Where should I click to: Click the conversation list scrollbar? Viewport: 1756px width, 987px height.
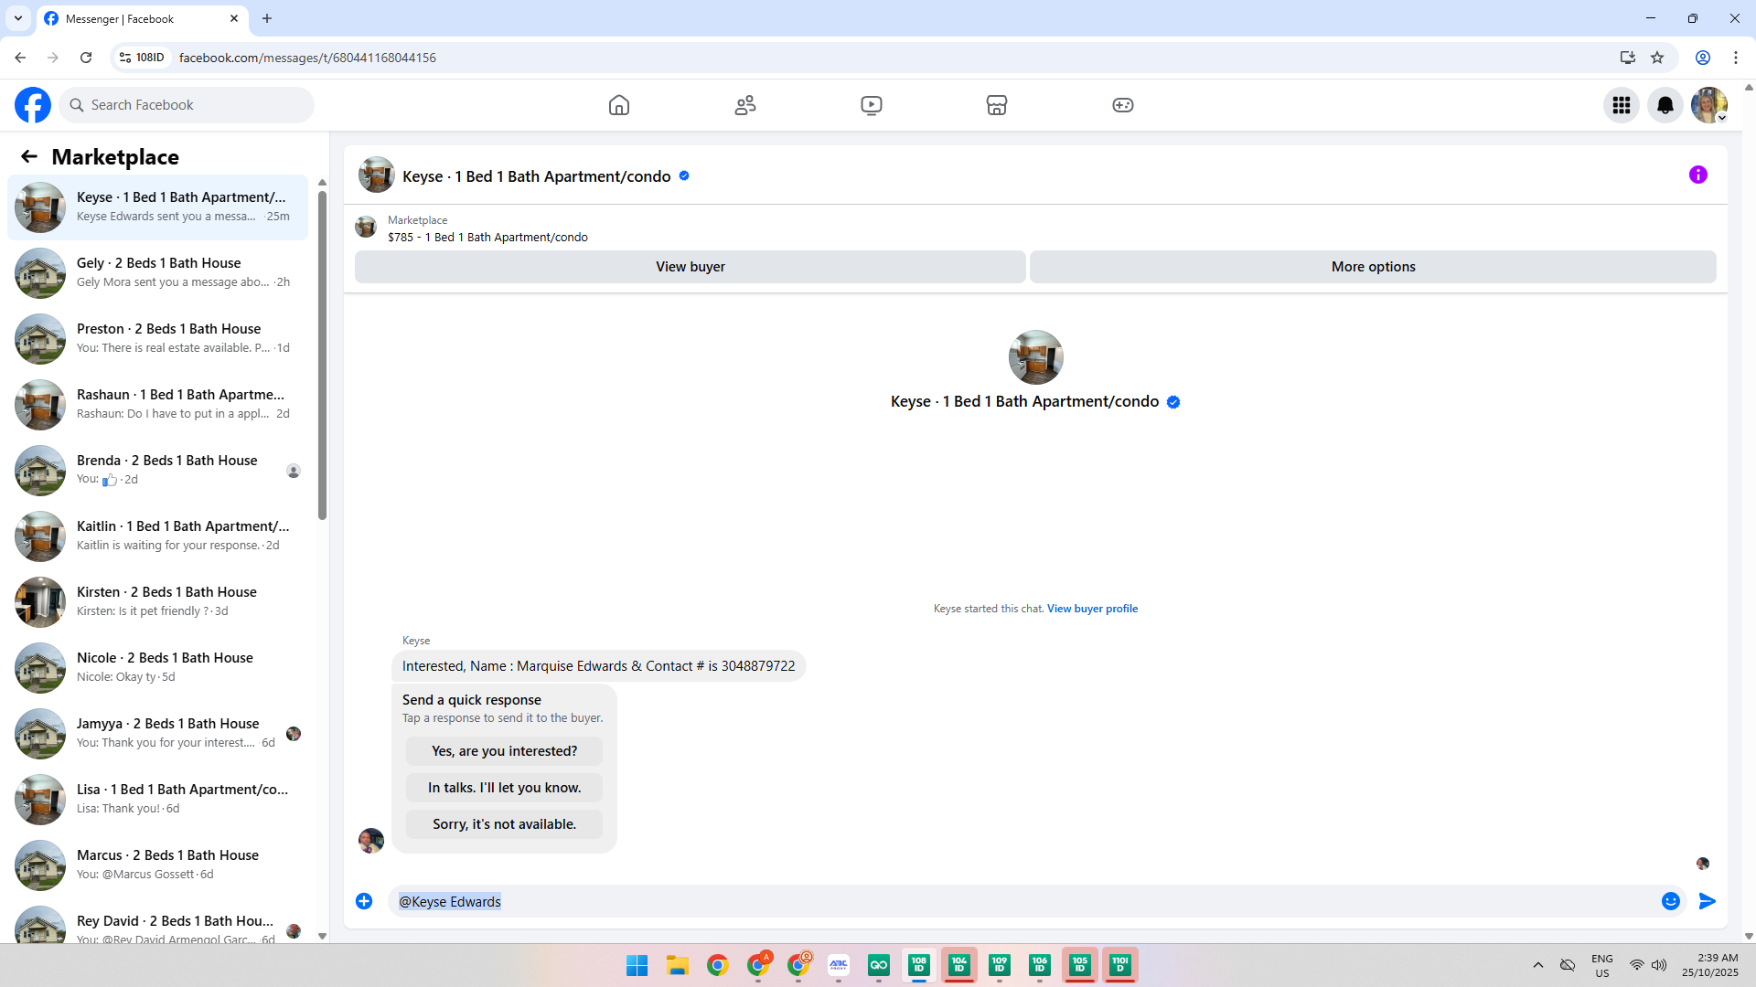(x=322, y=355)
